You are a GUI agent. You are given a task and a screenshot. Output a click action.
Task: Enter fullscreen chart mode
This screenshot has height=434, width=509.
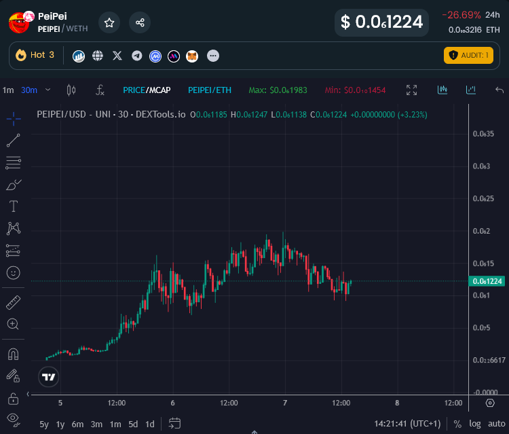(x=412, y=90)
